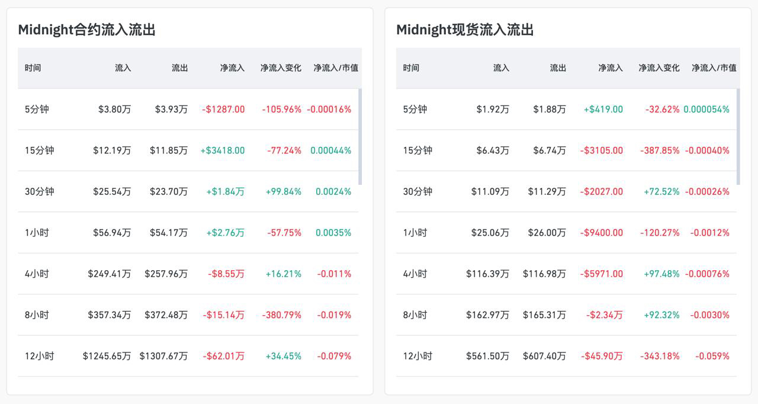Click the +$3418.00 net inflow value
The image size is (758, 404).
coord(222,150)
